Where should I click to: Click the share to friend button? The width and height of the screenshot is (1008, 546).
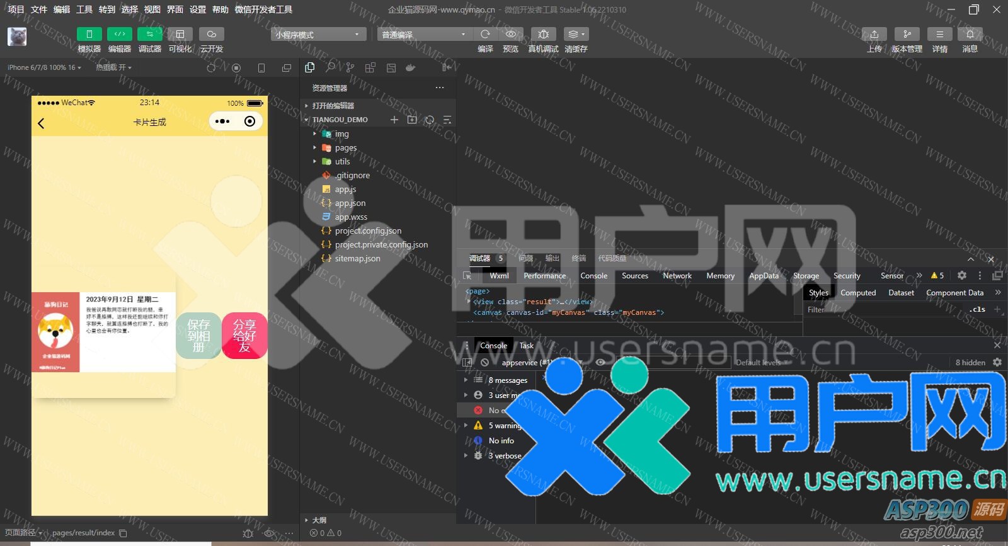coord(244,336)
